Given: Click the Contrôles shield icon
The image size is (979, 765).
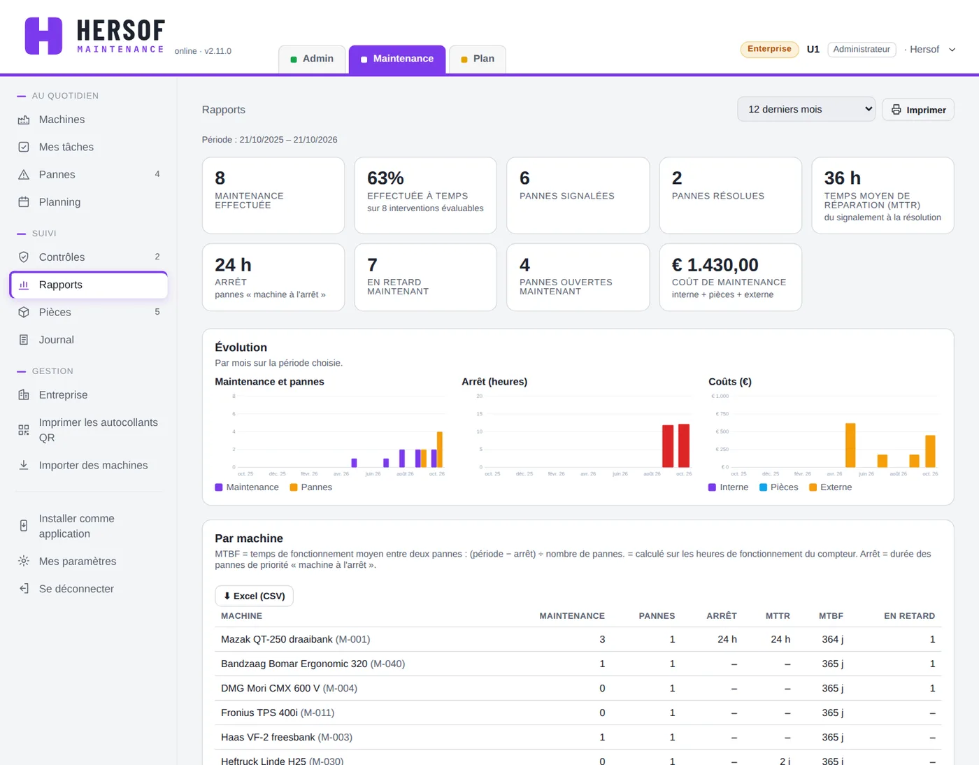Looking at the screenshot, I should click(x=24, y=257).
